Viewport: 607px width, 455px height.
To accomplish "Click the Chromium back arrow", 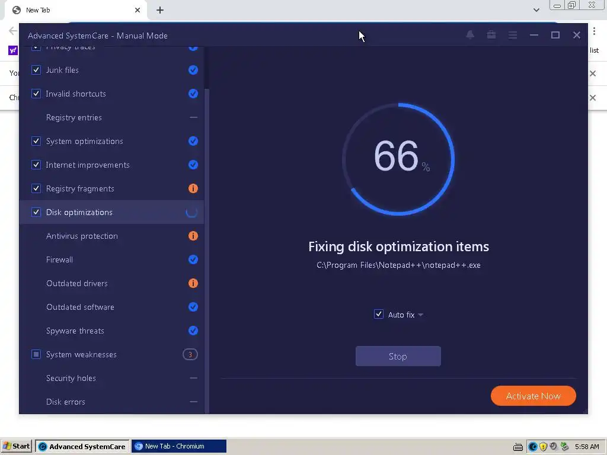I will (x=13, y=31).
